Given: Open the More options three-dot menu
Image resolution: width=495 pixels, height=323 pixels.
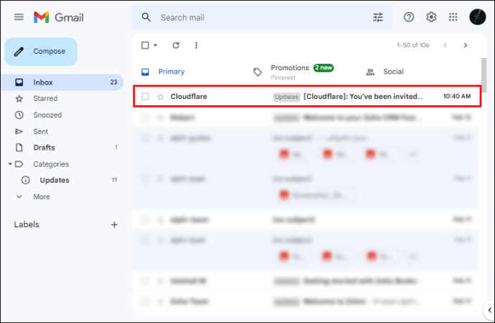Looking at the screenshot, I should click(197, 45).
